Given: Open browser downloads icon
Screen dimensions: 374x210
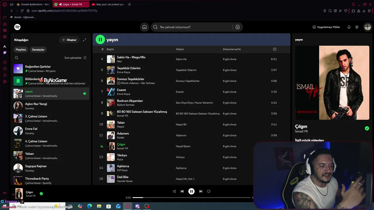Looking at the screenshot, I should point(364,11).
